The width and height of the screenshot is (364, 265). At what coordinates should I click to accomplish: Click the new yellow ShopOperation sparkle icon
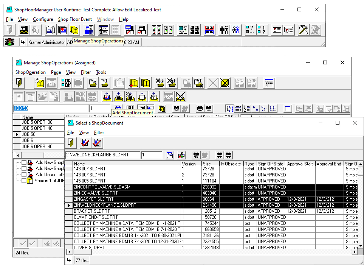(40, 83)
